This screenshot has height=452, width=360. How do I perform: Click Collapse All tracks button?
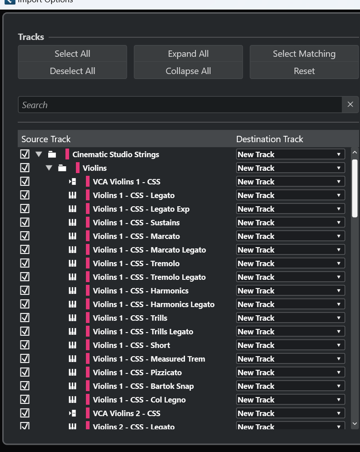pos(188,71)
